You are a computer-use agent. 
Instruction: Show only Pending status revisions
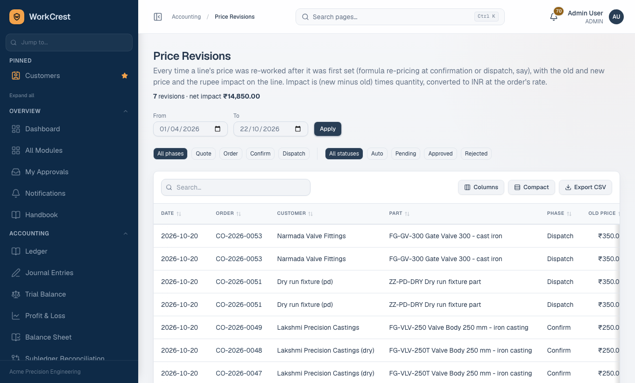pos(406,154)
